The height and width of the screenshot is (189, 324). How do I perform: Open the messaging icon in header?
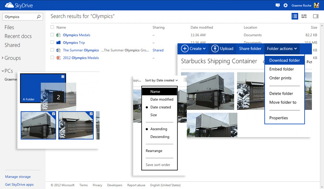[x=278, y=5]
